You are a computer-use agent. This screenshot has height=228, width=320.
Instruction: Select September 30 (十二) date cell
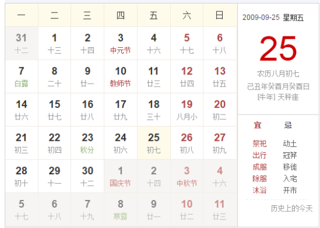pyautogui.click(x=88, y=176)
